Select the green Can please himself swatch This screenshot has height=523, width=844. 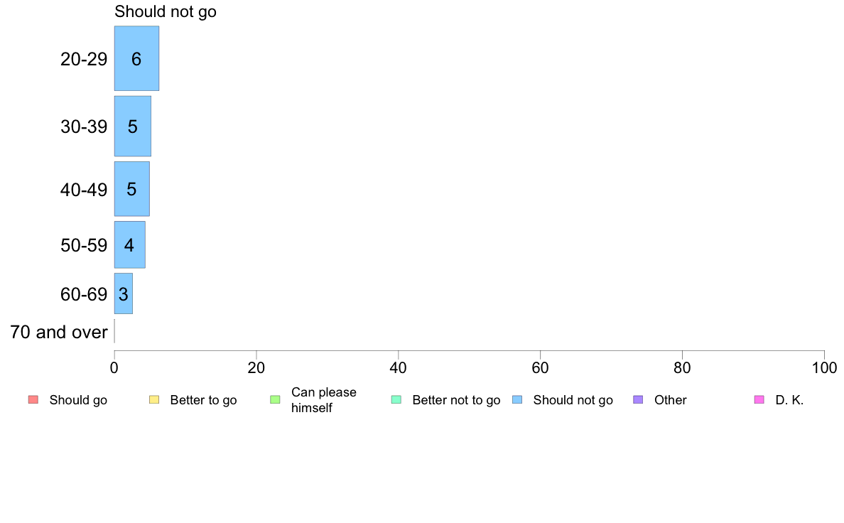pos(275,399)
